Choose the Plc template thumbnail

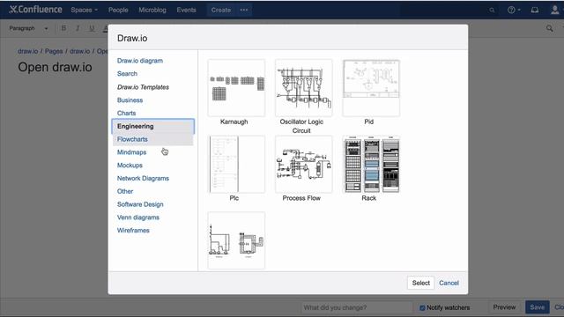pos(236,165)
